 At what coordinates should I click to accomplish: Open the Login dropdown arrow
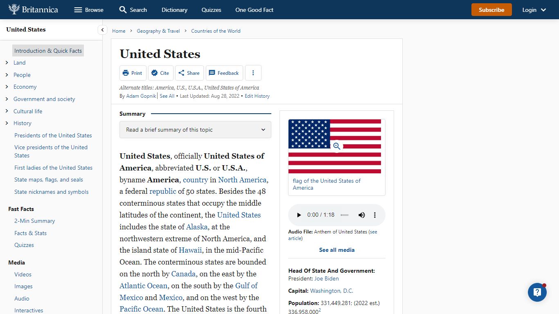click(544, 10)
